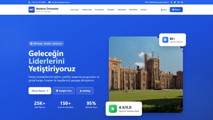213x120 pixels.
Task: Click the 150+ Lisans & Lisansüstü stat
Action: click(66, 104)
